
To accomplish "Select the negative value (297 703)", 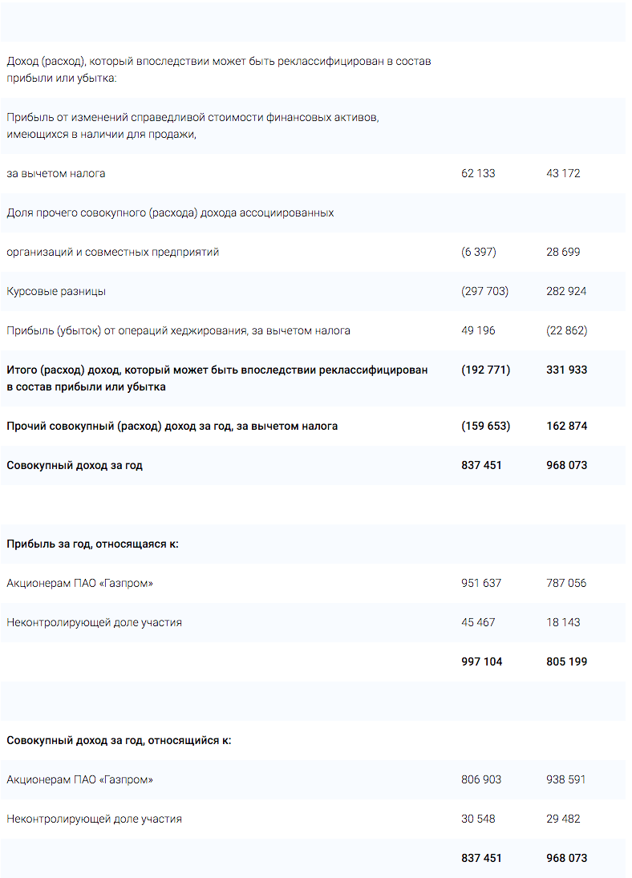I will click(484, 291).
